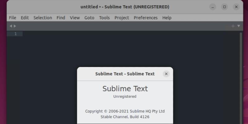The image size is (248, 124).
Task: Open the Tools menu
Action: click(x=104, y=18)
